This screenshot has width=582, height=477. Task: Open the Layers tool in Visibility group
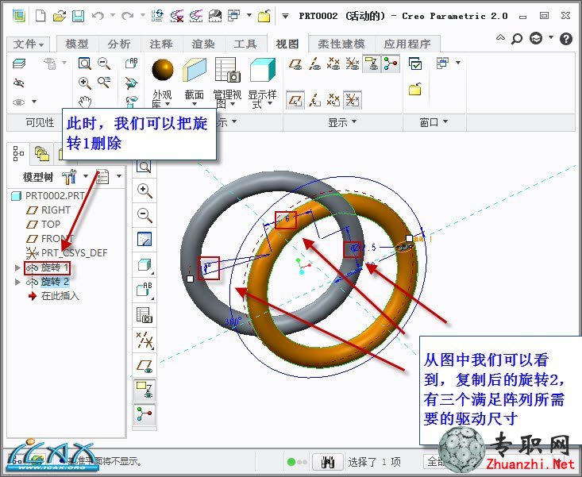(x=19, y=63)
